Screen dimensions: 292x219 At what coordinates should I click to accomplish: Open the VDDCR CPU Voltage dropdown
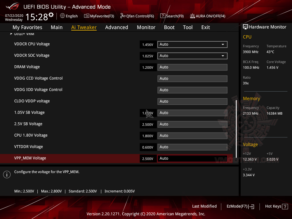(x=222, y=44)
